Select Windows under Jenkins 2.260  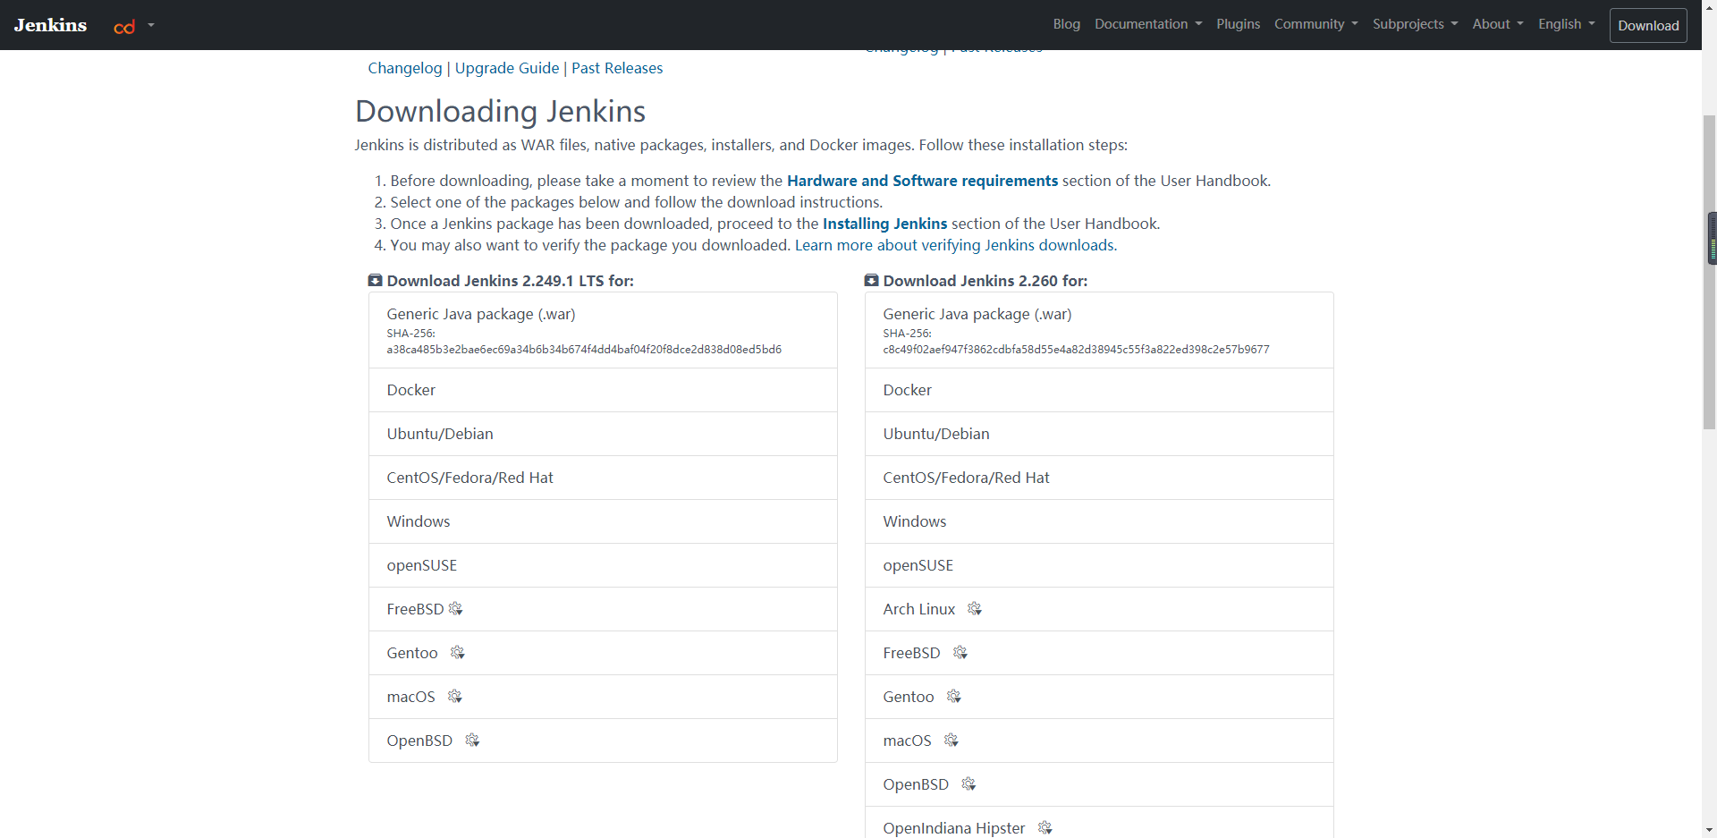click(x=1099, y=521)
